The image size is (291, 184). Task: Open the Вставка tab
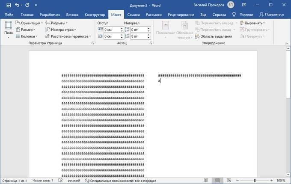click(72, 15)
